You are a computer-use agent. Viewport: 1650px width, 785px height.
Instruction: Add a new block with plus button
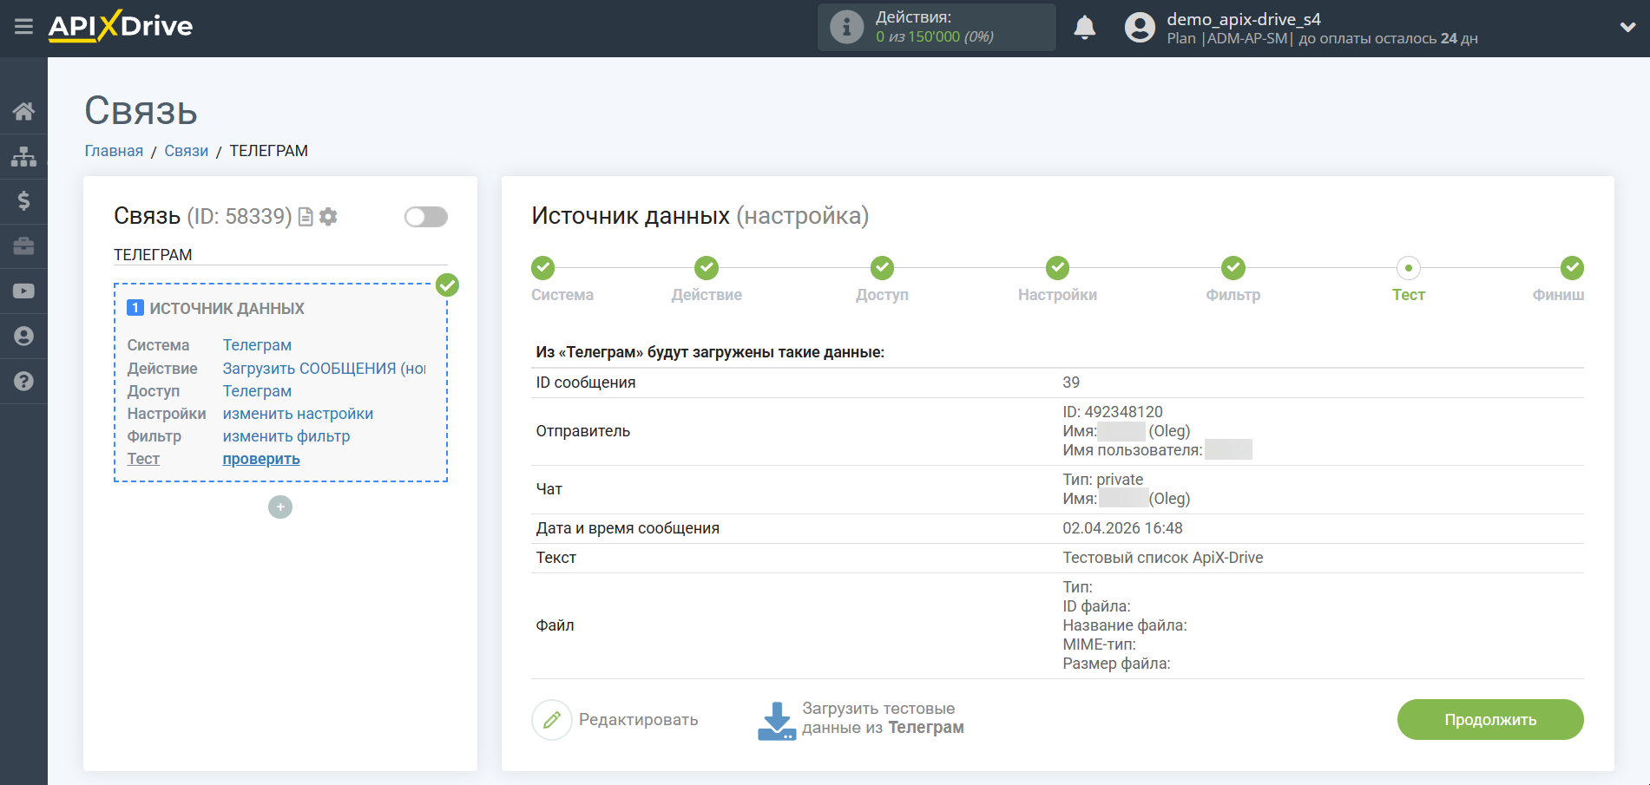pyautogui.click(x=280, y=507)
